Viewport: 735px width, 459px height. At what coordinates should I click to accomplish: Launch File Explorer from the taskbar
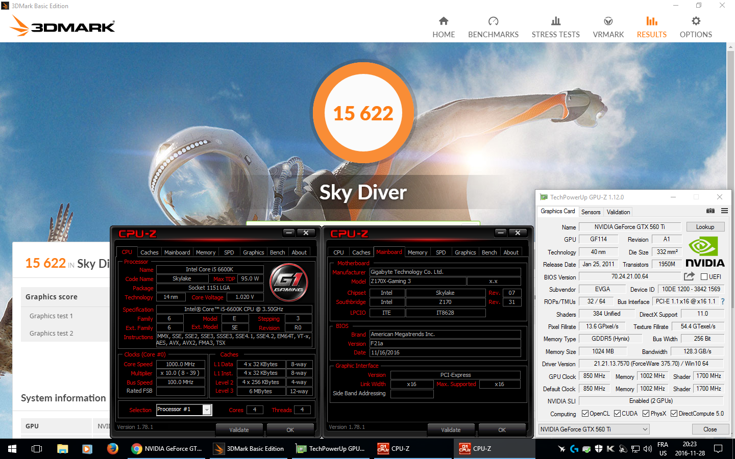[62, 449]
